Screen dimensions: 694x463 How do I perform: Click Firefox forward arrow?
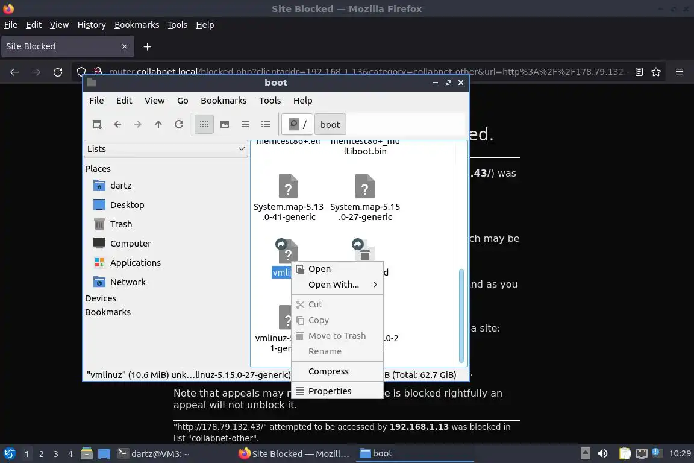pos(36,72)
